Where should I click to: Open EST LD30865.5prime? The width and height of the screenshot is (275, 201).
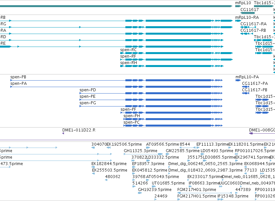tap(219, 158)
